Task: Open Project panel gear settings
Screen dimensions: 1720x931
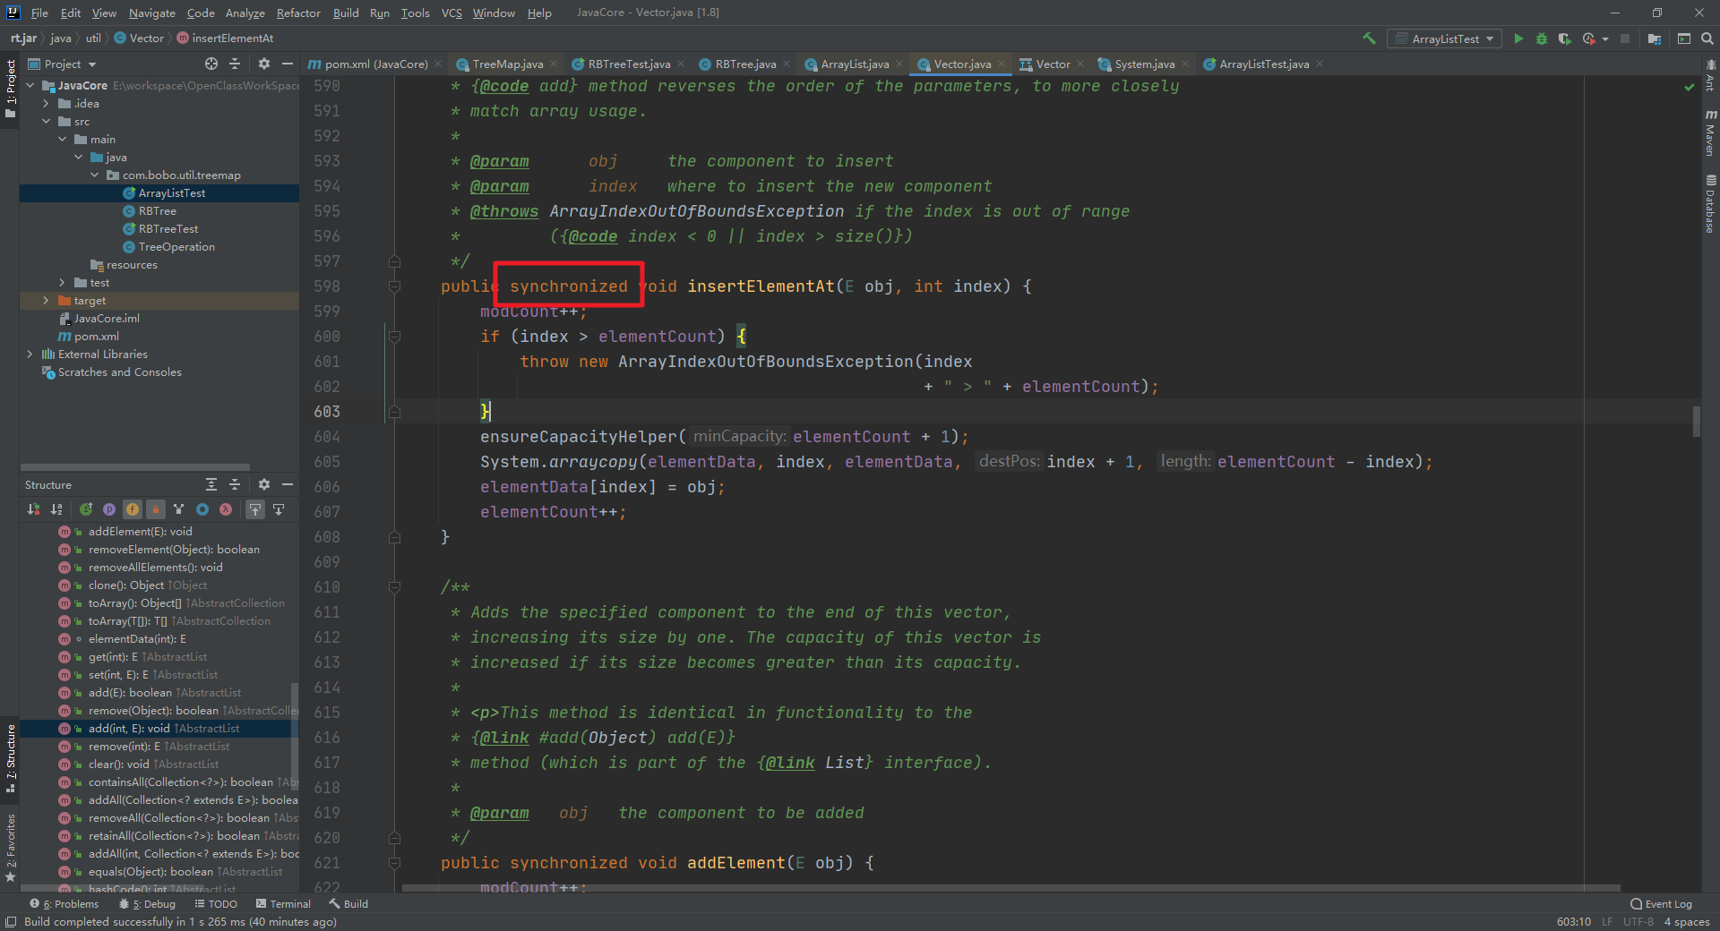Action: 263,64
